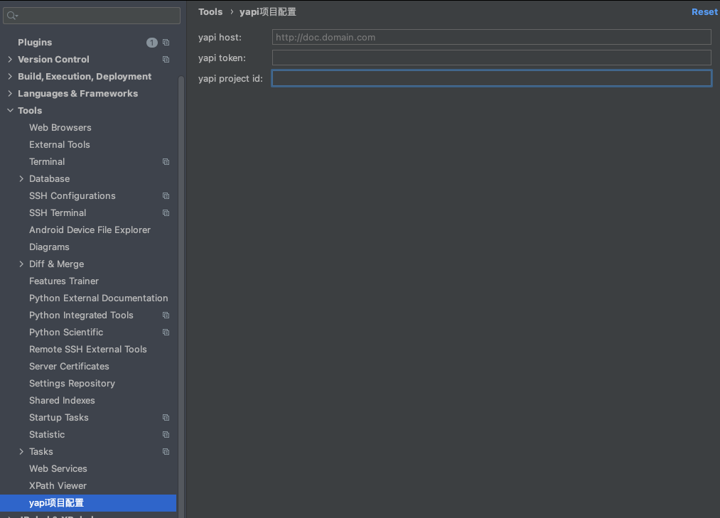Screen dimensions: 720x518
Task: Open Remote SSH External Tools
Action: 87,349
